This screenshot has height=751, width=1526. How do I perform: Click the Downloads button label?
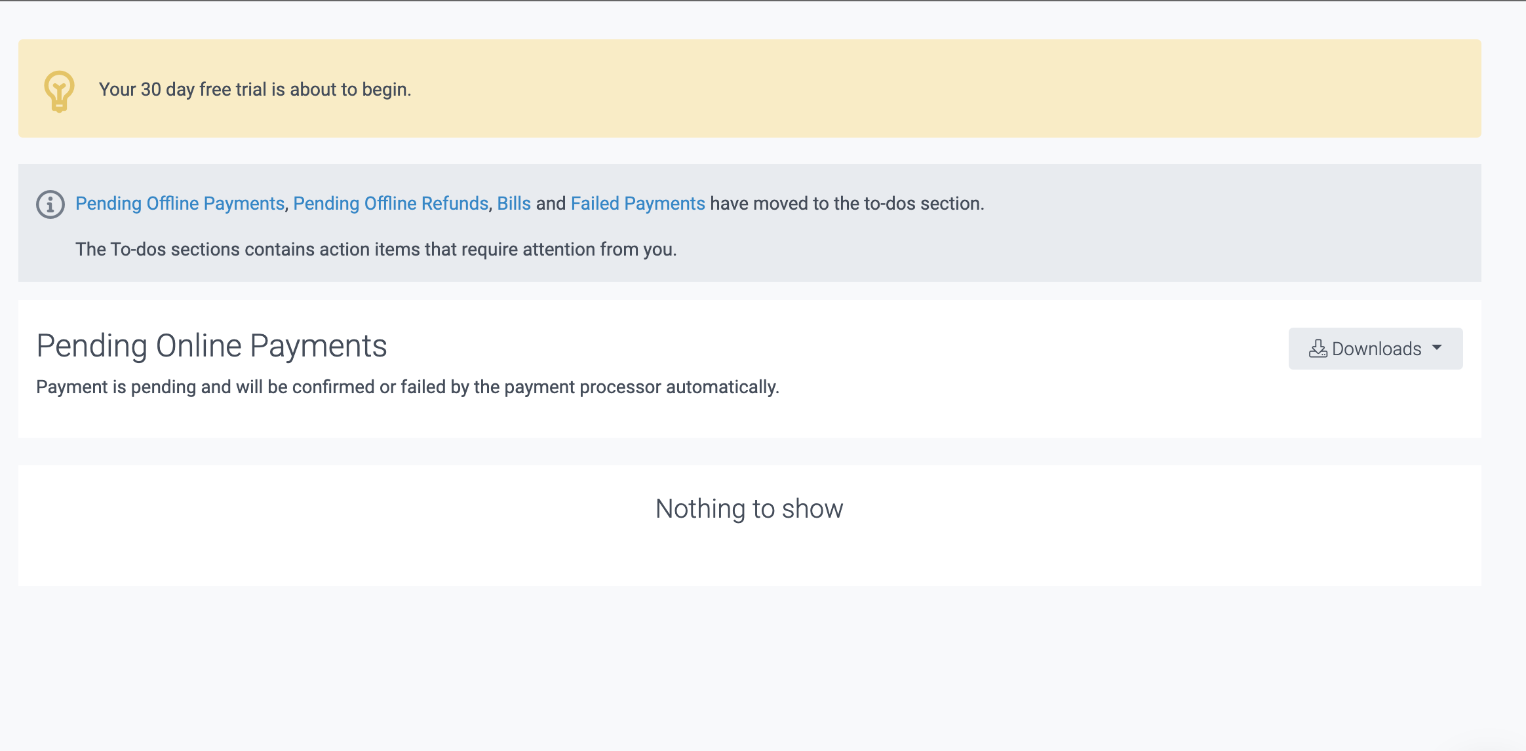click(x=1377, y=349)
